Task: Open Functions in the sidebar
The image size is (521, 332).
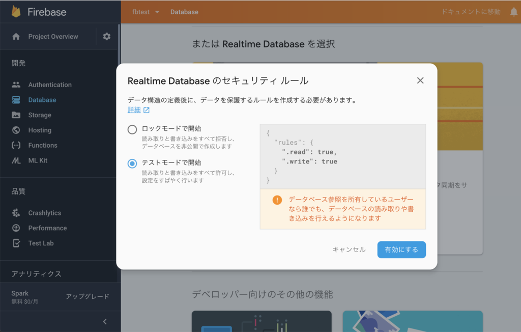Action: (43, 145)
